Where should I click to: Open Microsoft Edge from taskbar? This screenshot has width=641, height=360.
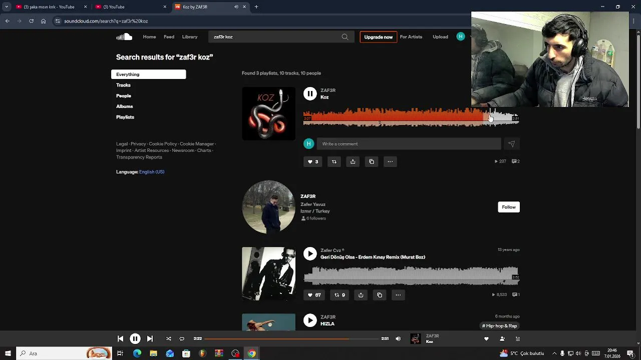(x=137, y=353)
